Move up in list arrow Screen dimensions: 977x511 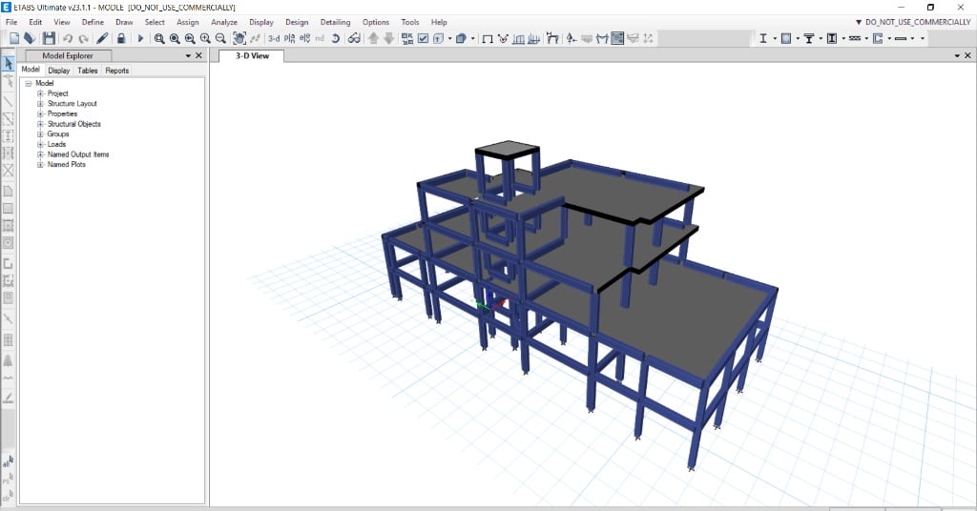[373, 38]
